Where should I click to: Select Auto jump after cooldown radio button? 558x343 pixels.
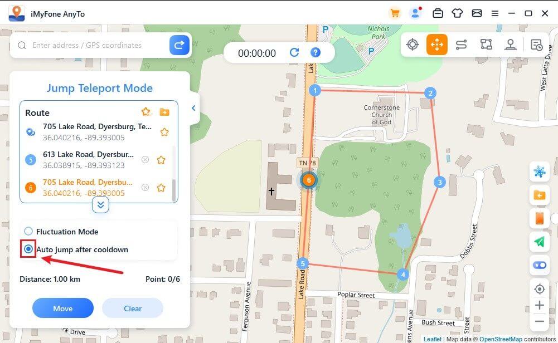pyautogui.click(x=28, y=249)
